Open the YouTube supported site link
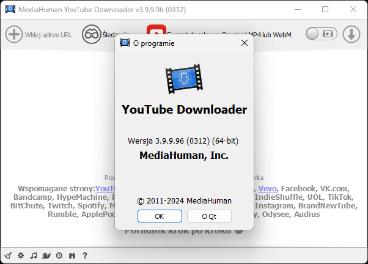The width and height of the screenshot is (368, 264). click(105, 188)
